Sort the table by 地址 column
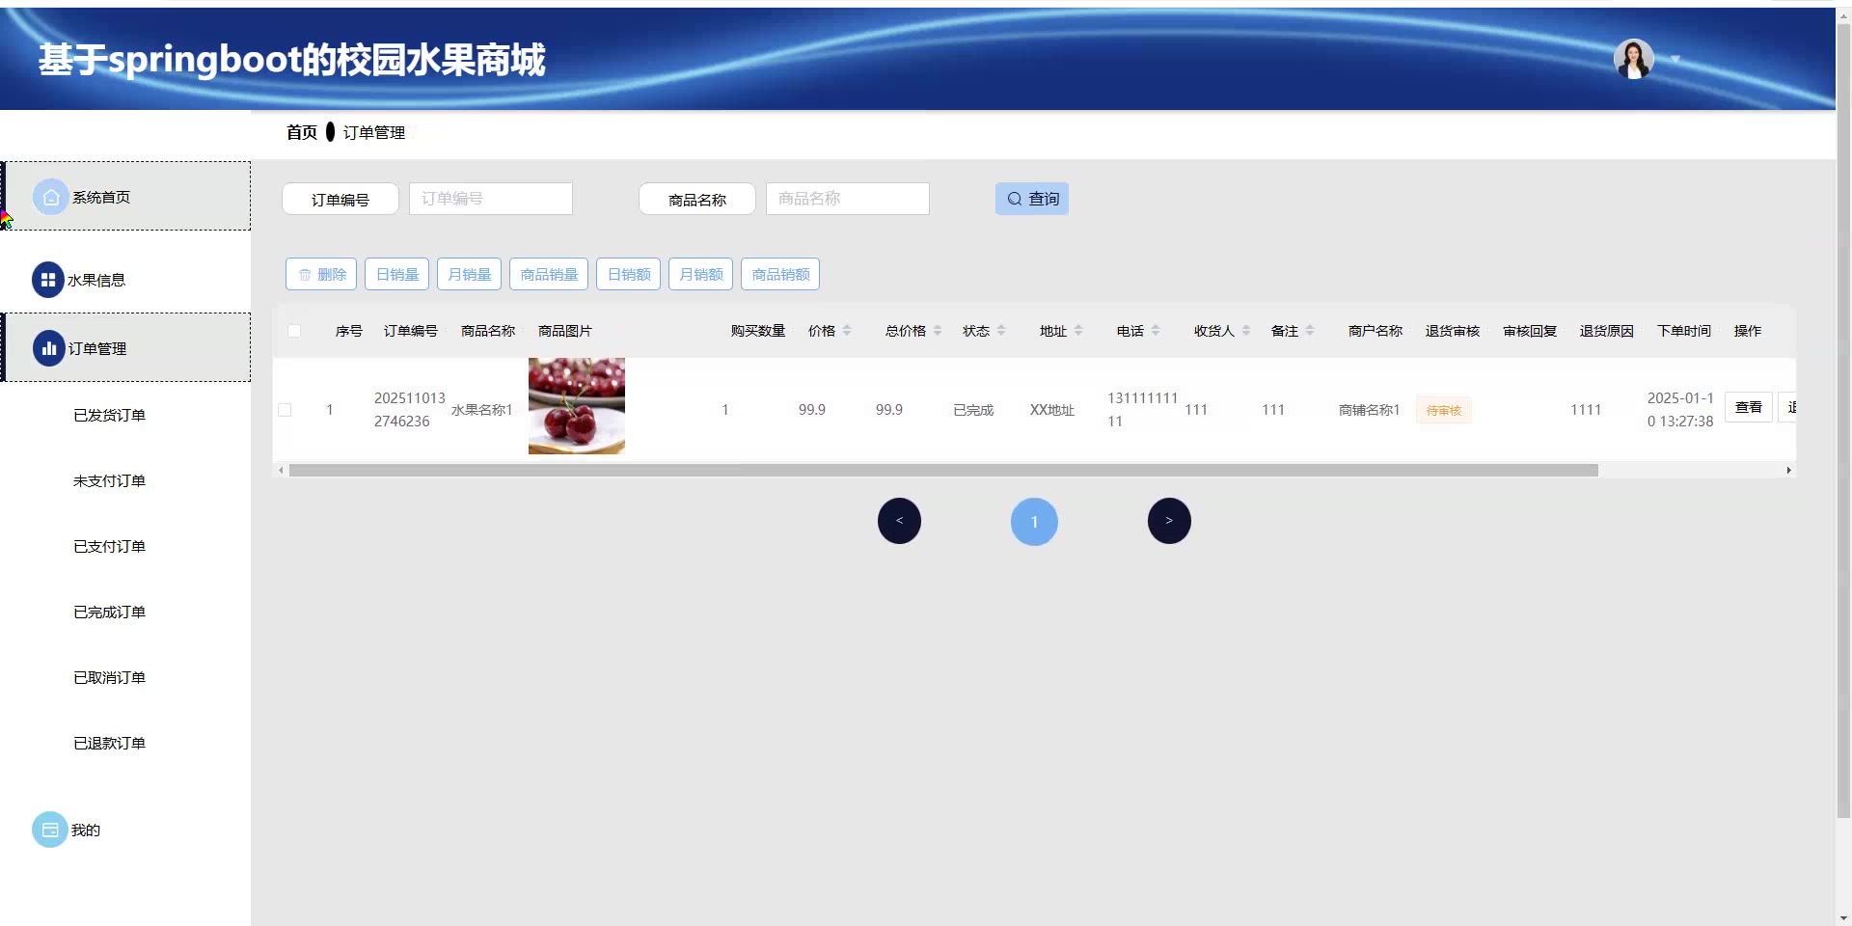The image size is (1852, 926). tap(1078, 331)
